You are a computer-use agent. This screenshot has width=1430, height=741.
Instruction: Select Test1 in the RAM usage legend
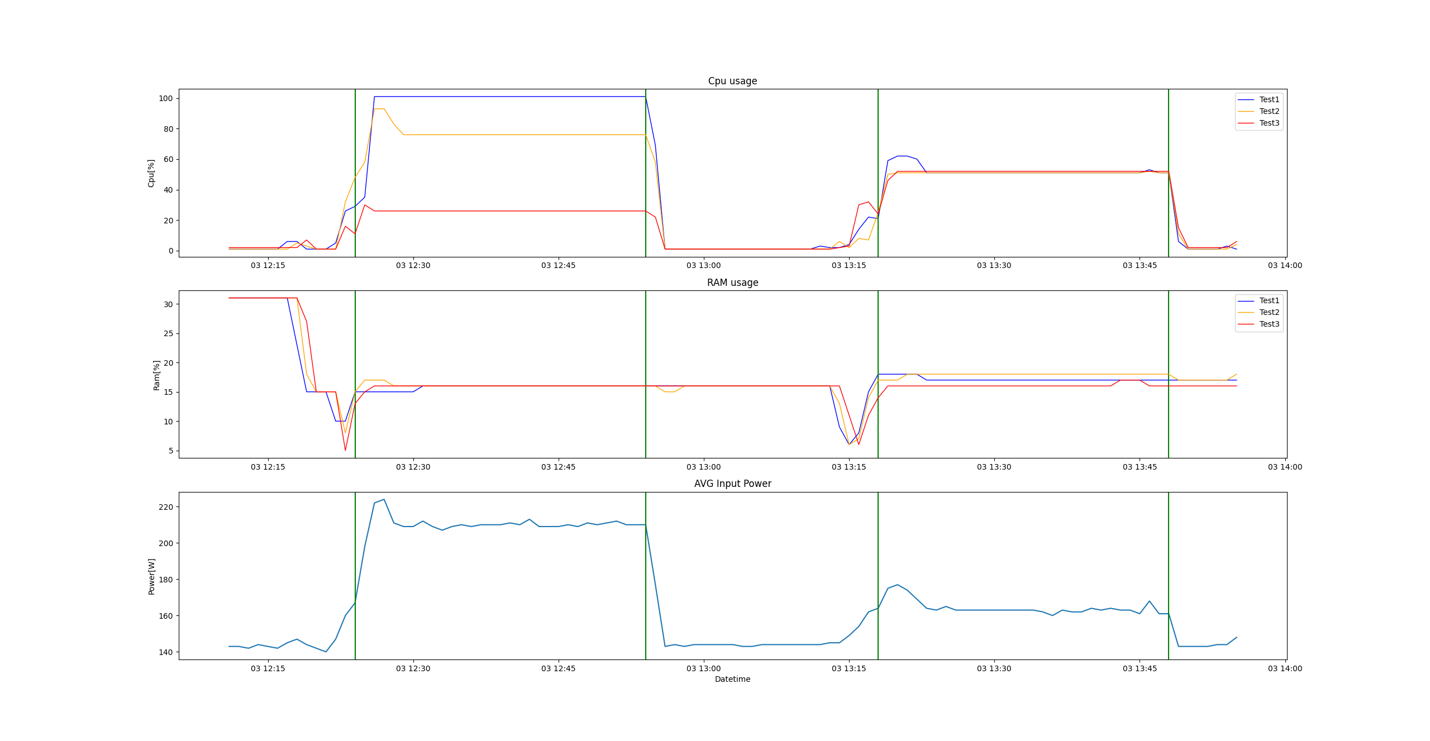pyautogui.click(x=1269, y=300)
